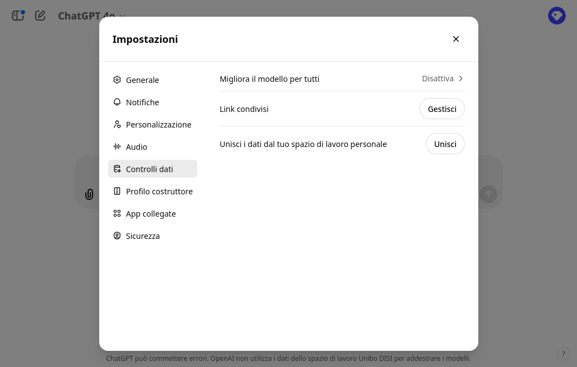
Task: Click the Profilo costruttore badge icon
Action: [117, 191]
